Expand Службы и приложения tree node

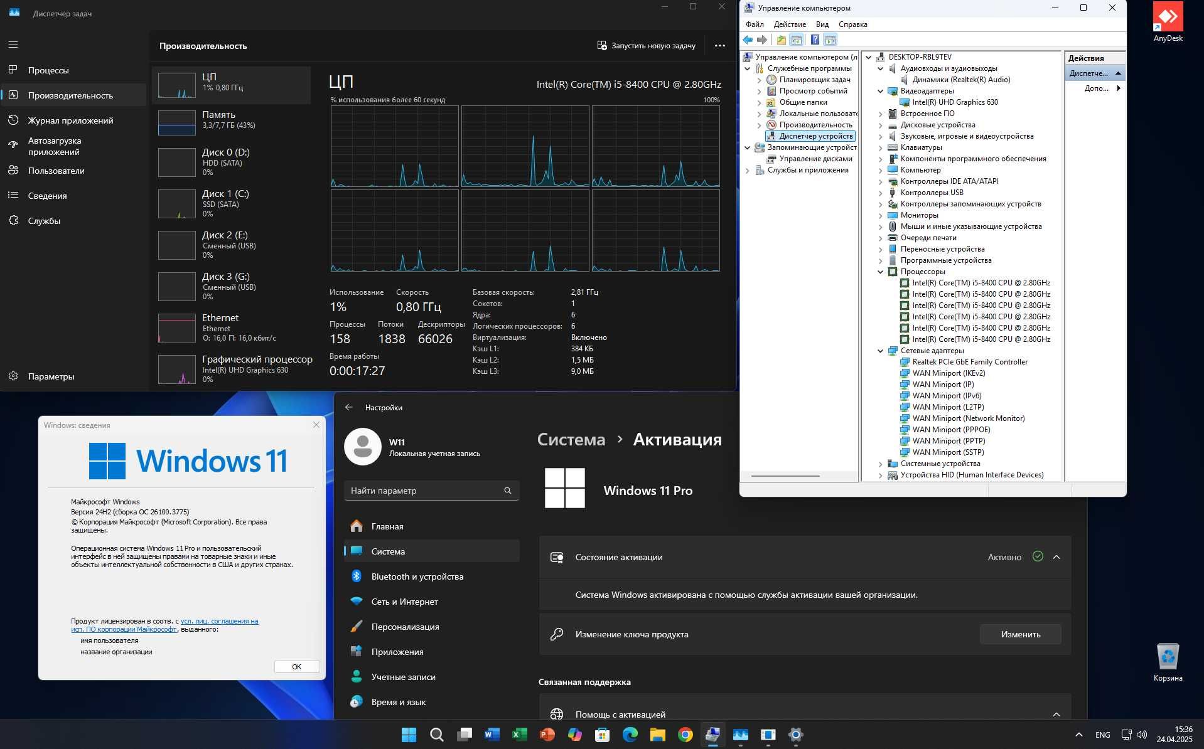coord(748,170)
